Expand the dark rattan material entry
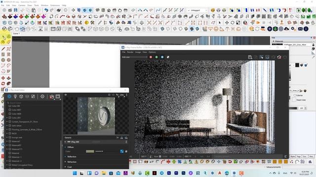Image resolution: width=316 pixels, height=177 pixels. pos(7,126)
